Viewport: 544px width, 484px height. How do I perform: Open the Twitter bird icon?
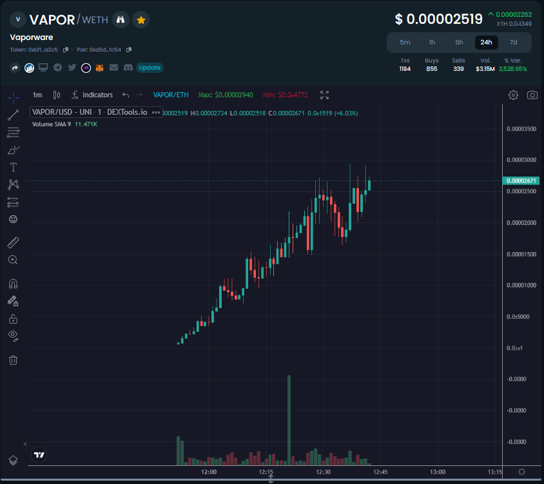click(72, 67)
